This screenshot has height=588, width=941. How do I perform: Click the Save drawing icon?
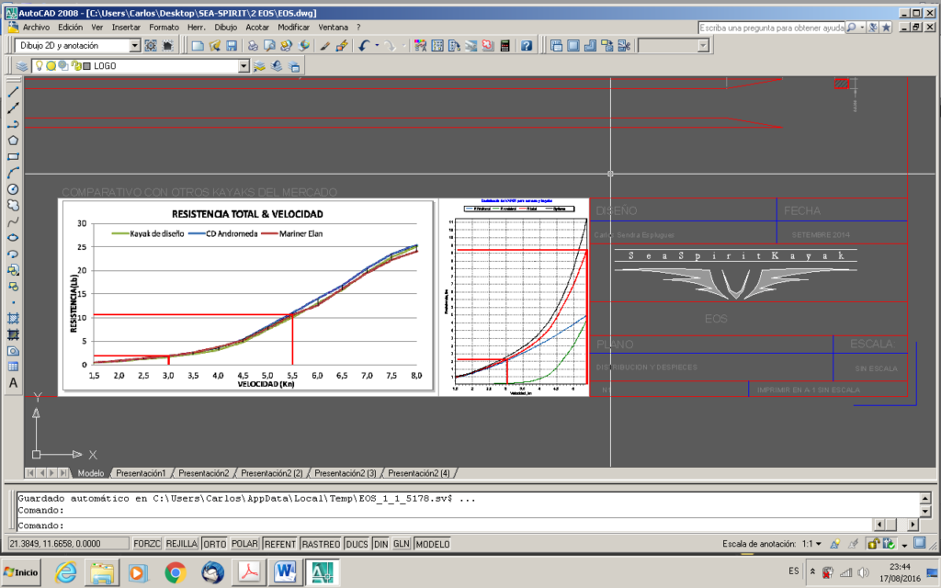[232, 46]
